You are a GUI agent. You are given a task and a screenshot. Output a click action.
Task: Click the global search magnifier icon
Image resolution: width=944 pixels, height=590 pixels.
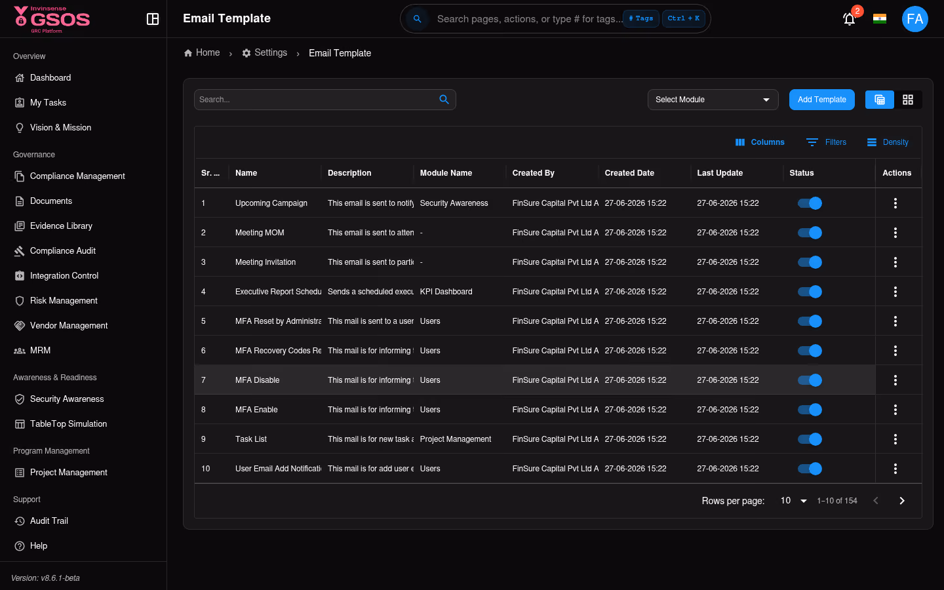[417, 19]
